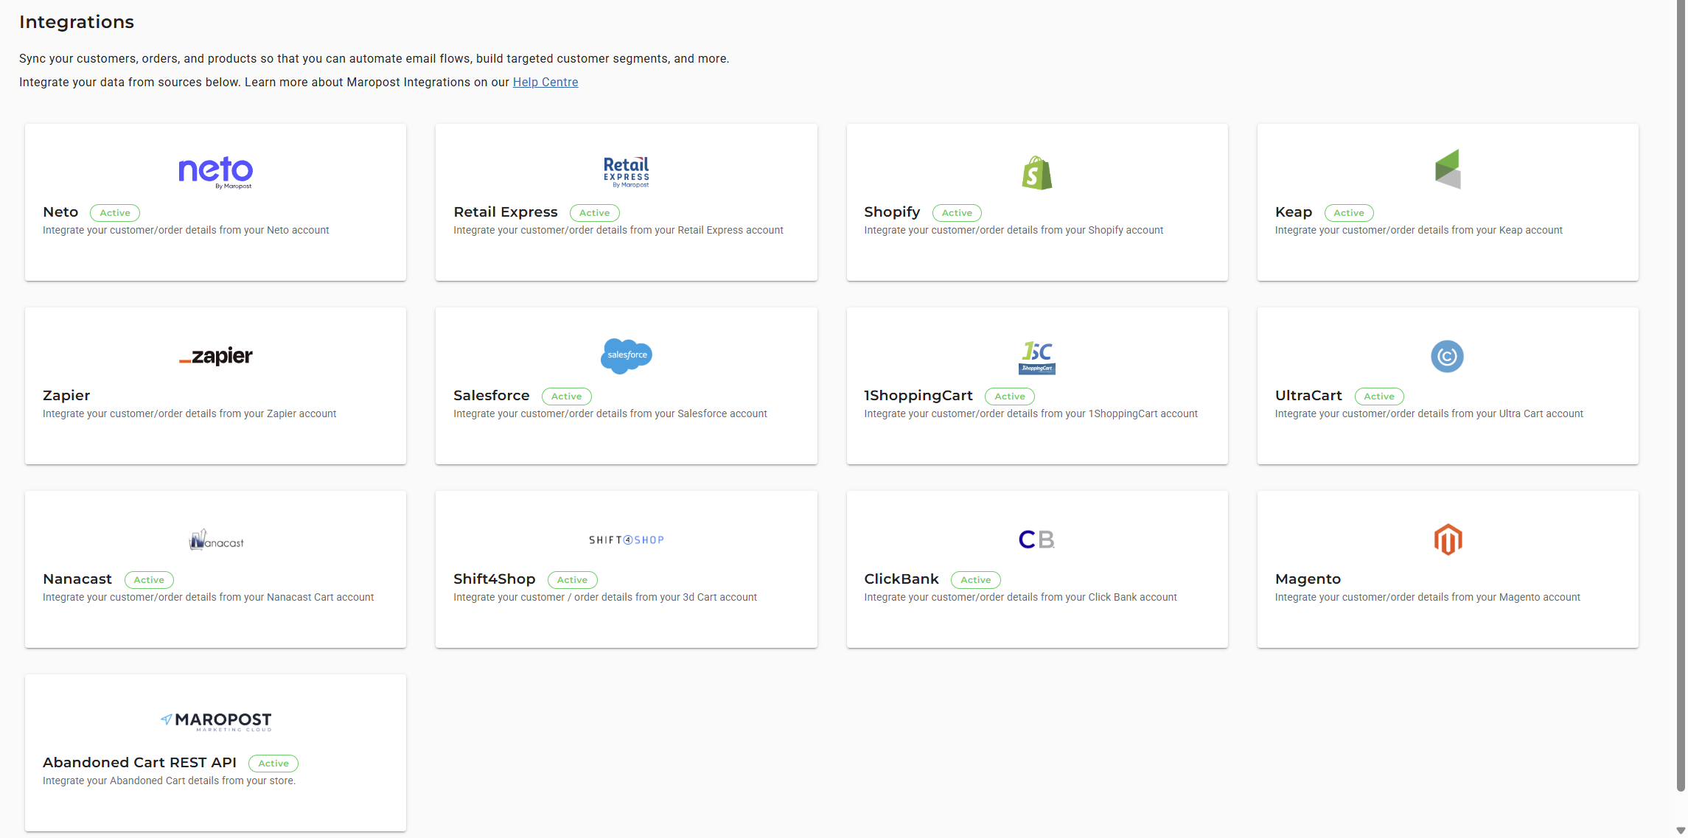Toggle the Active badge on Shopify
Viewport: 1688px width, 838px height.
[x=957, y=212]
